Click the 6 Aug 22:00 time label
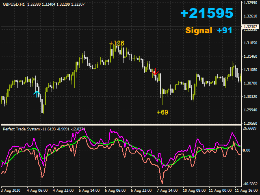Screen dimensions: 260x195 click(x=141, y=191)
